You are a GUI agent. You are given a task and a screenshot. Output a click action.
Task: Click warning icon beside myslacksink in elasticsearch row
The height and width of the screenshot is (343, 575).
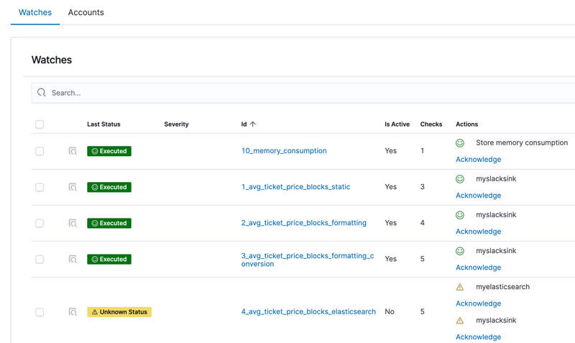tap(460, 321)
